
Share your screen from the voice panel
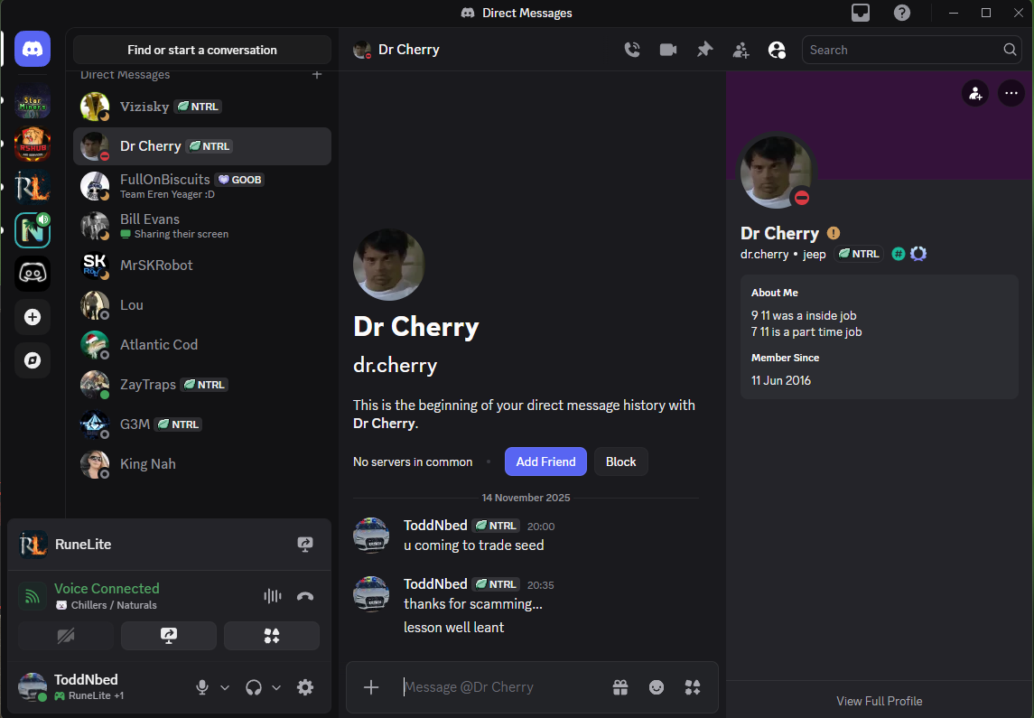coord(168,636)
